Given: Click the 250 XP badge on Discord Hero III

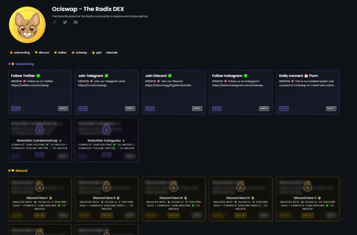Looking at the screenshot, I should [x=174, y=215].
